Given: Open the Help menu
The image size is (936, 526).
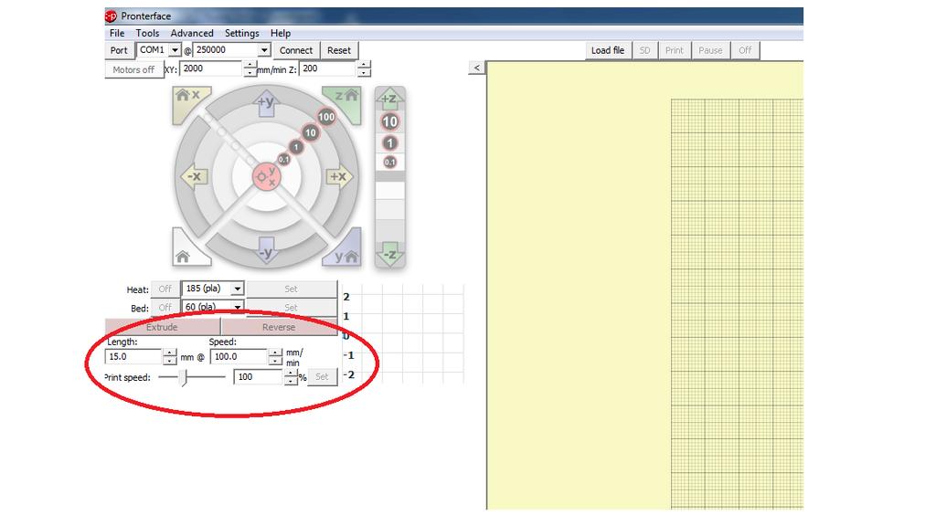Looking at the screenshot, I should tap(281, 34).
